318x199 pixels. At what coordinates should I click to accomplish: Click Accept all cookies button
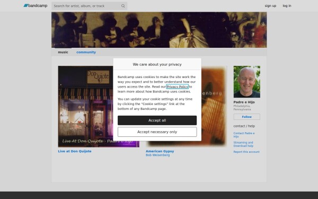click(x=157, y=120)
